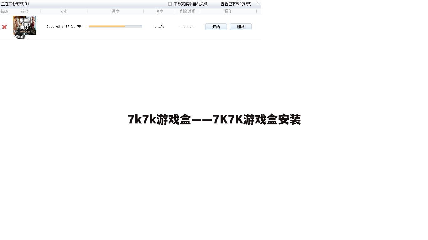Click the 7k7k游戏盒 installation title text

pos(214,120)
